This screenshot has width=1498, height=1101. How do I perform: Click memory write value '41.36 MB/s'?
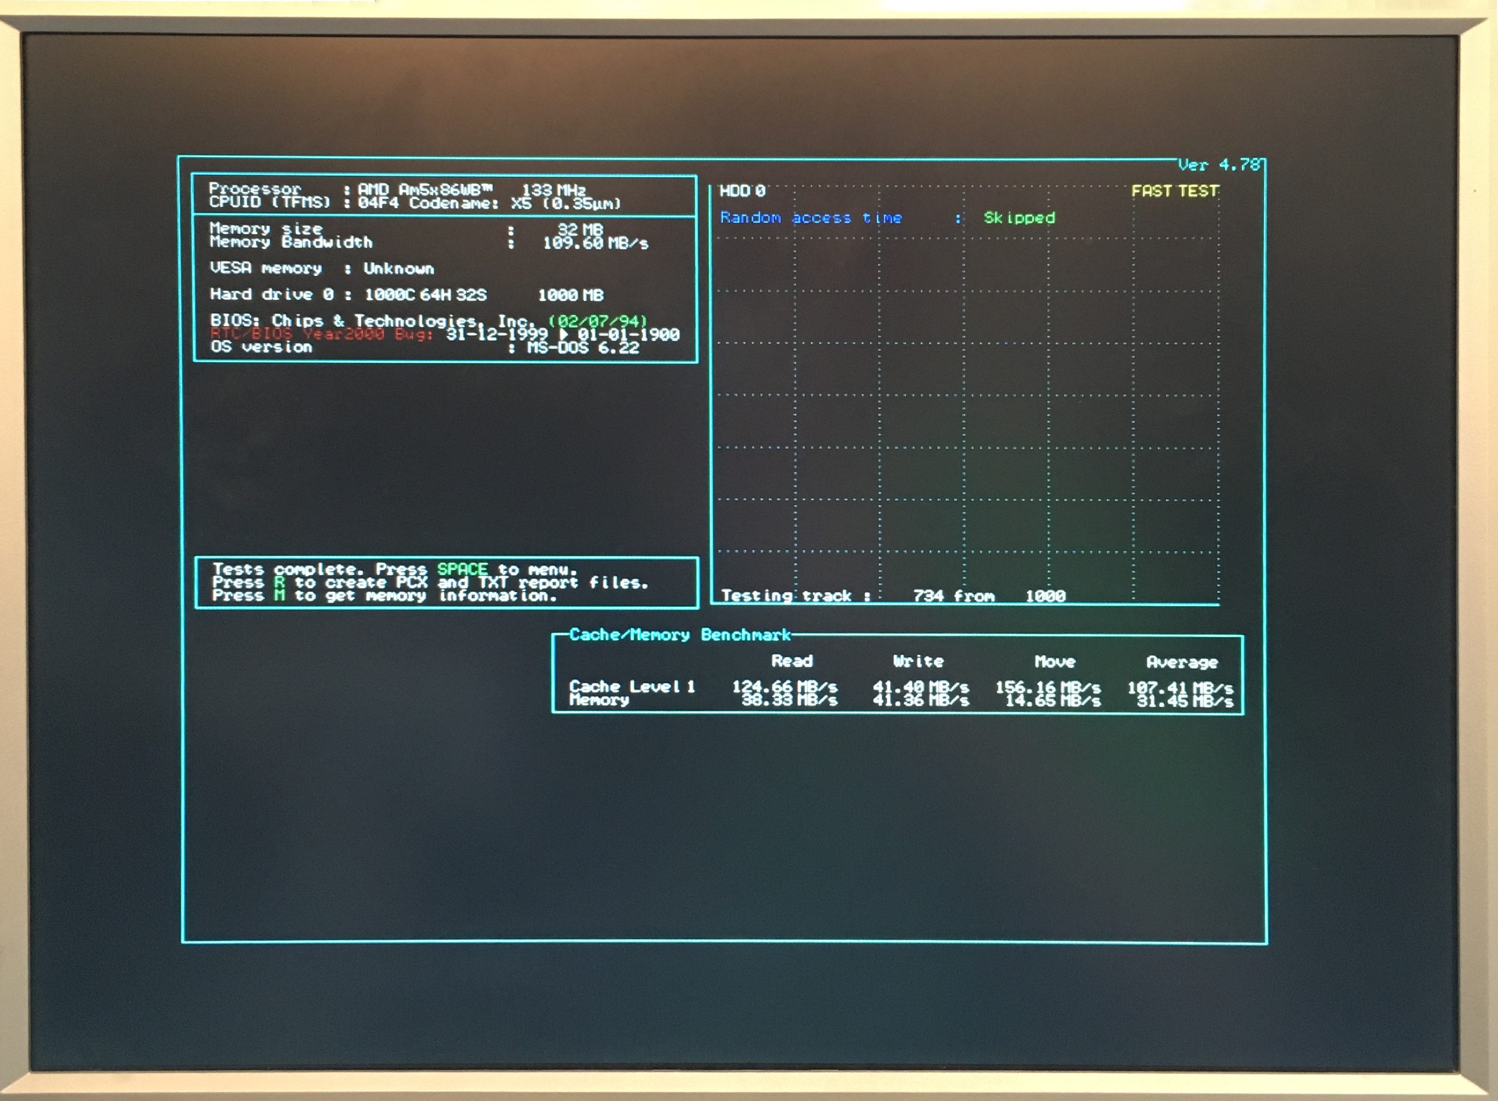922,700
